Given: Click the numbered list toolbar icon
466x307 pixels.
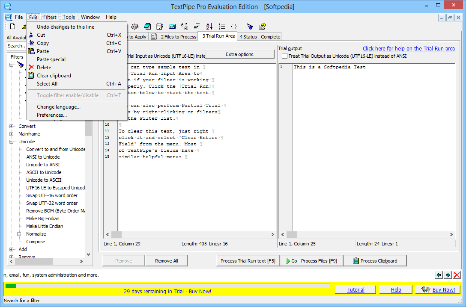Looking at the screenshot, I should point(222,27).
